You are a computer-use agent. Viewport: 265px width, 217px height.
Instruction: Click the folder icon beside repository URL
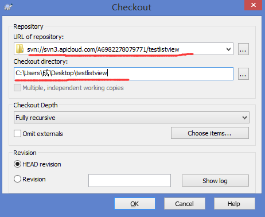(x=20, y=49)
